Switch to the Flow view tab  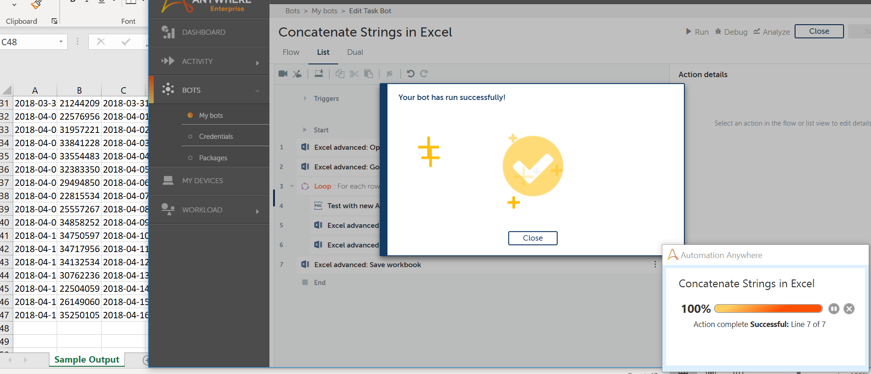point(291,53)
